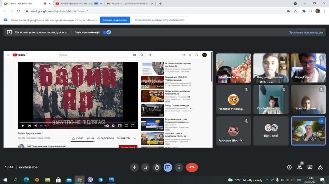The height and width of the screenshot is (184, 329).
Task: Open the YouTube hamburger menu
Action: pos(8,55)
